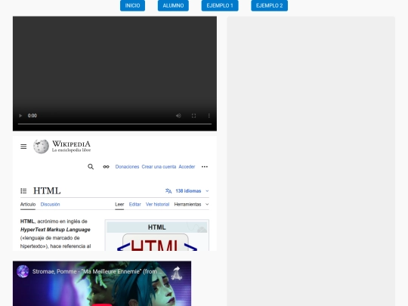Open the Stromae, Pomme video title
Screen dimensions: 408x306
[x=97, y=272]
